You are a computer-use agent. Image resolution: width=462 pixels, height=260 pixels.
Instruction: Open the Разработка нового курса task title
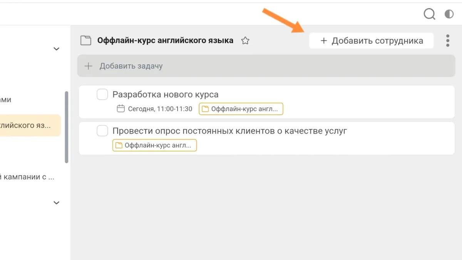tap(165, 94)
